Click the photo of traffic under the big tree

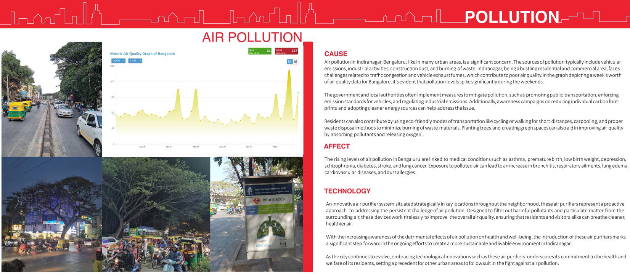[156, 215]
